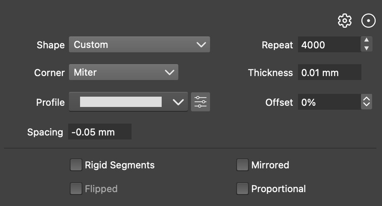Open the gear settings icon
This screenshot has width=382, height=206.
tap(344, 21)
